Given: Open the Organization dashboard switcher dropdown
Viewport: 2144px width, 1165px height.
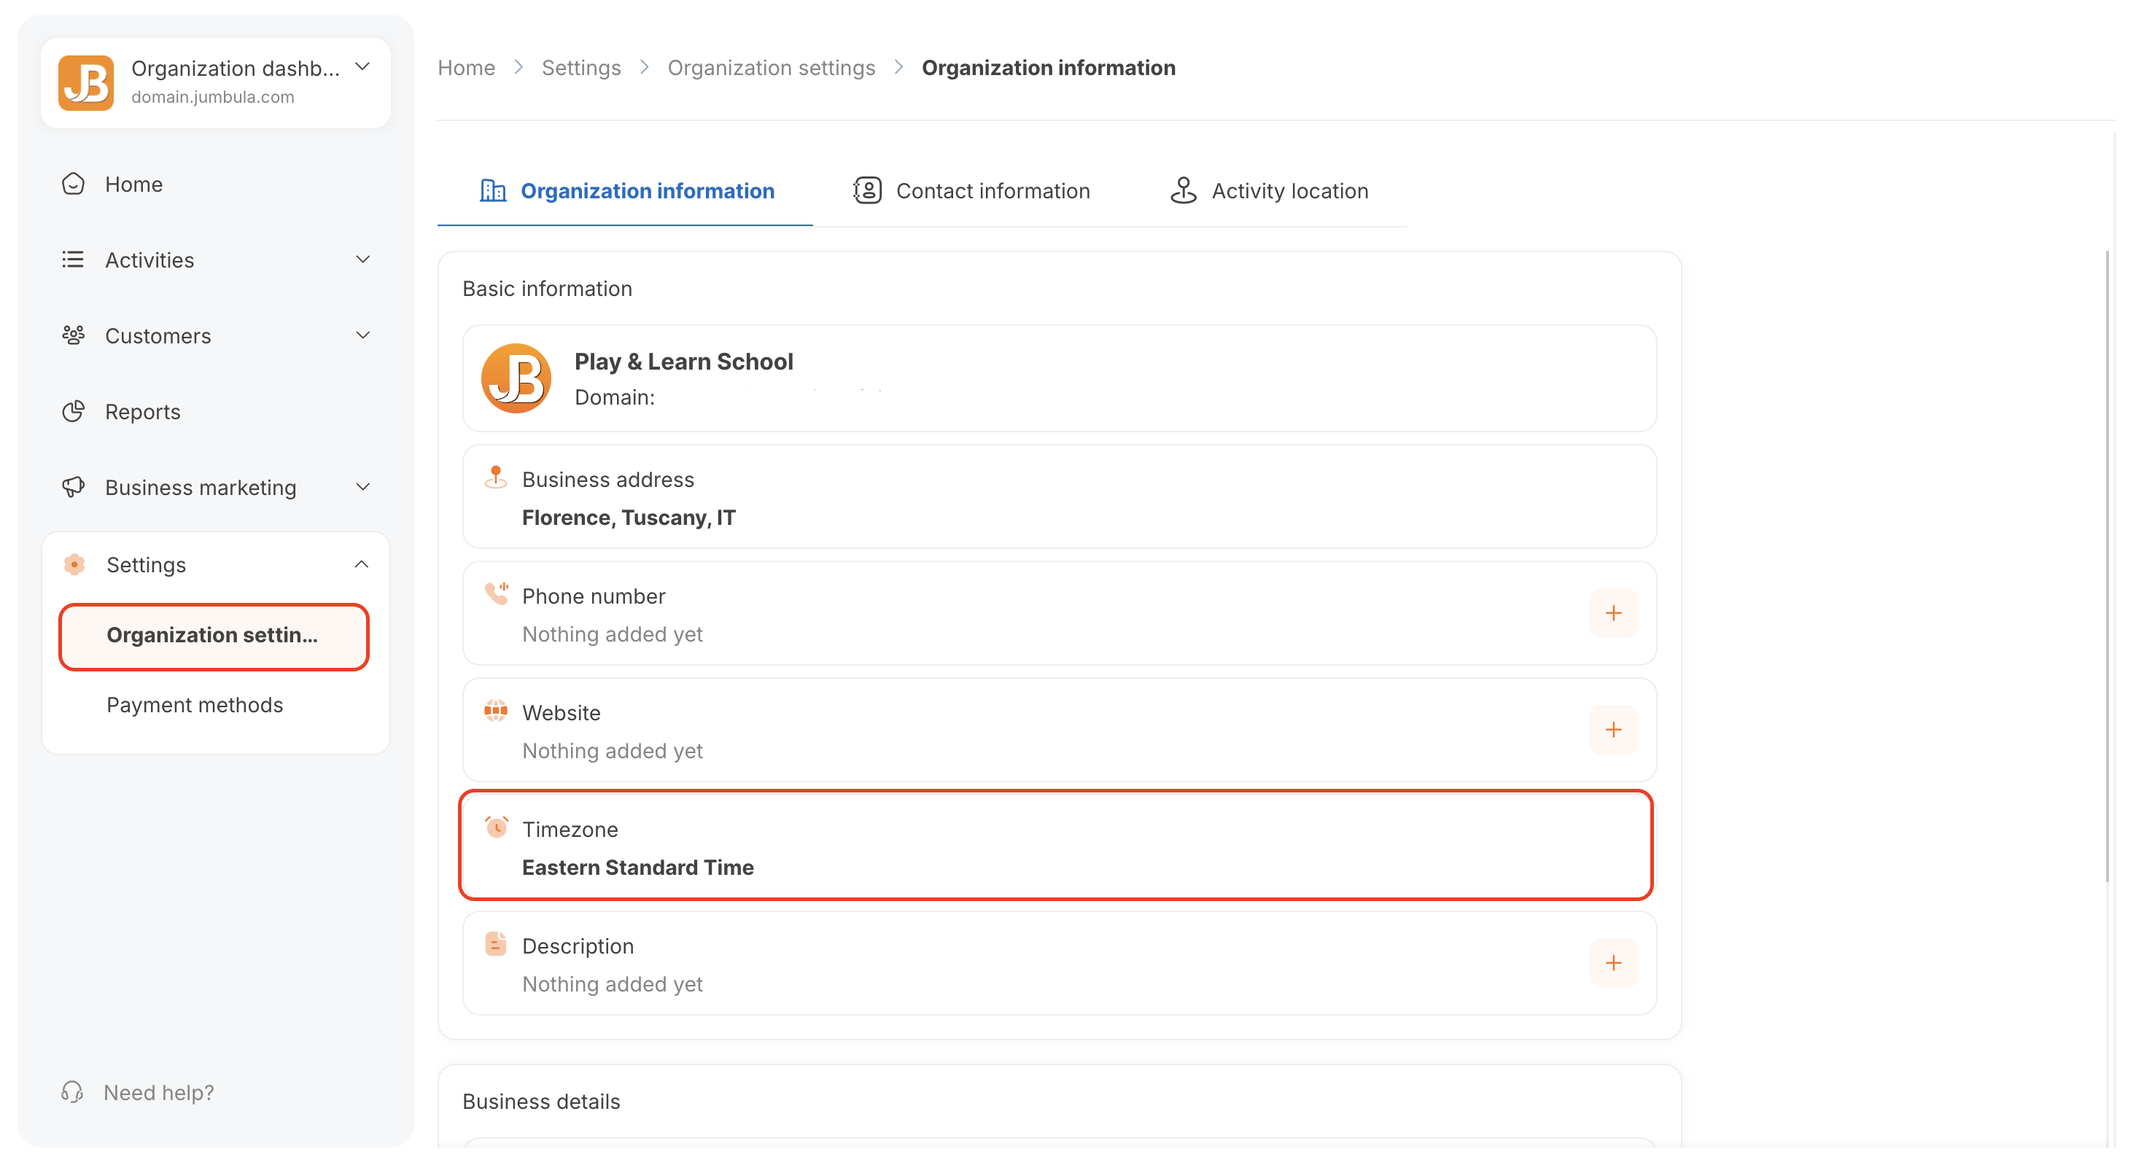Looking at the screenshot, I should coord(362,66).
